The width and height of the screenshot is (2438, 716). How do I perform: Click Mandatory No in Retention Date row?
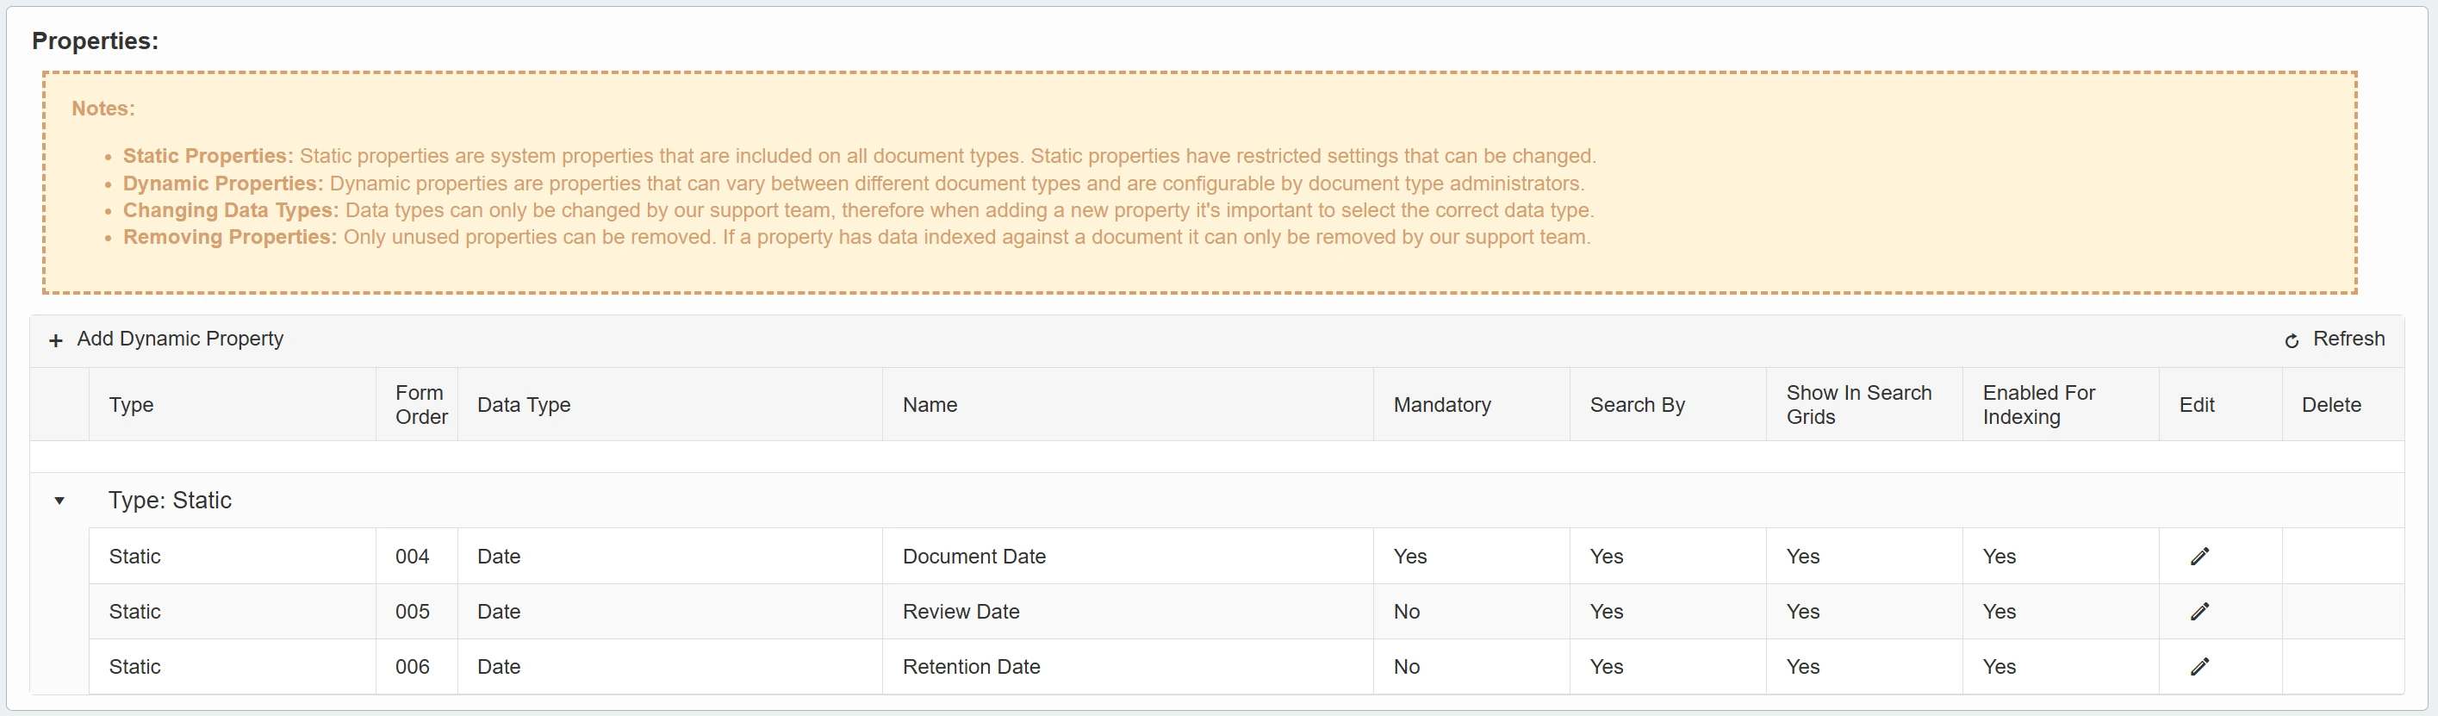click(1471, 666)
